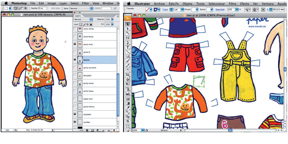Hide the sama mico layer

[x=75, y=44]
